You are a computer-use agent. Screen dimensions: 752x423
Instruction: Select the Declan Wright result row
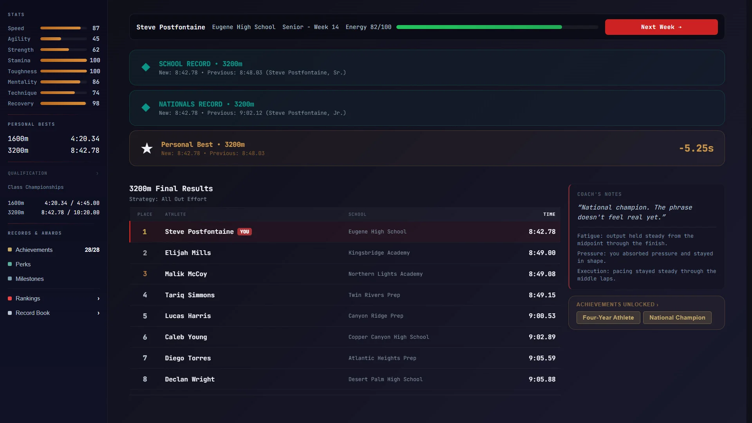345,379
